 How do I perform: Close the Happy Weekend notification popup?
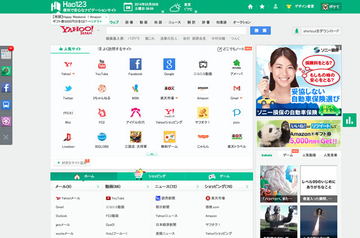(106, 17)
